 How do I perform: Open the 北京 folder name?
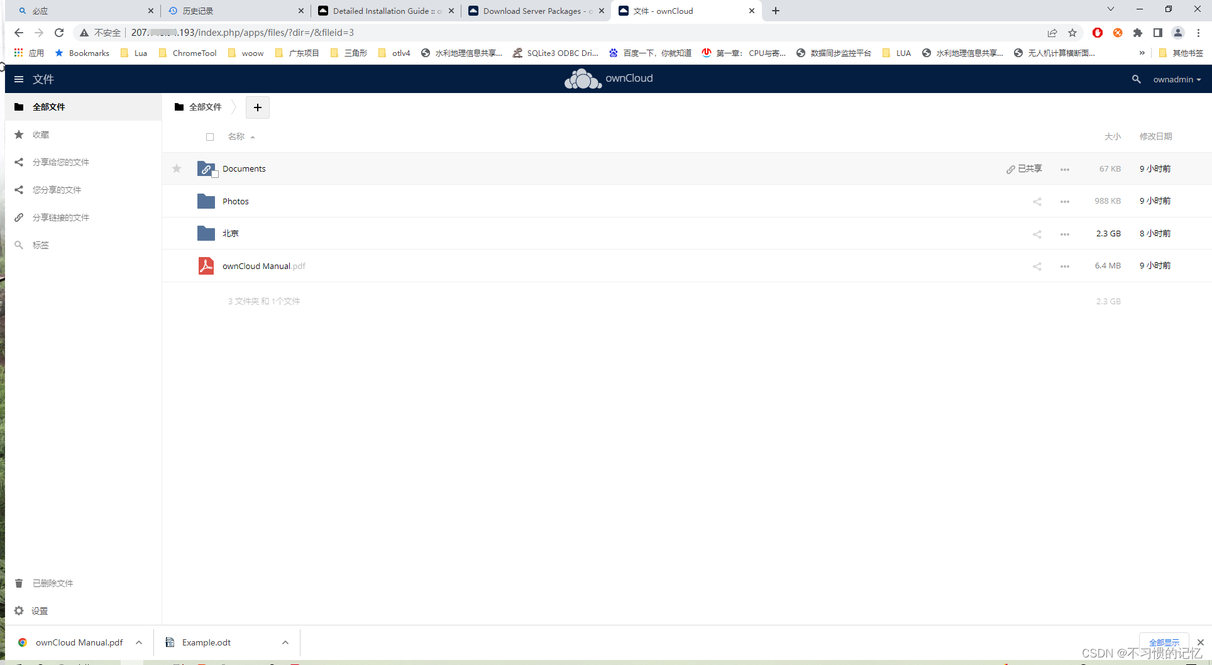[x=230, y=233]
